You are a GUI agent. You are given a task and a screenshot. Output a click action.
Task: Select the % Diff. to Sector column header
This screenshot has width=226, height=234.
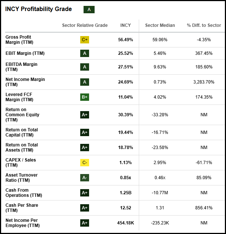click(204, 25)
